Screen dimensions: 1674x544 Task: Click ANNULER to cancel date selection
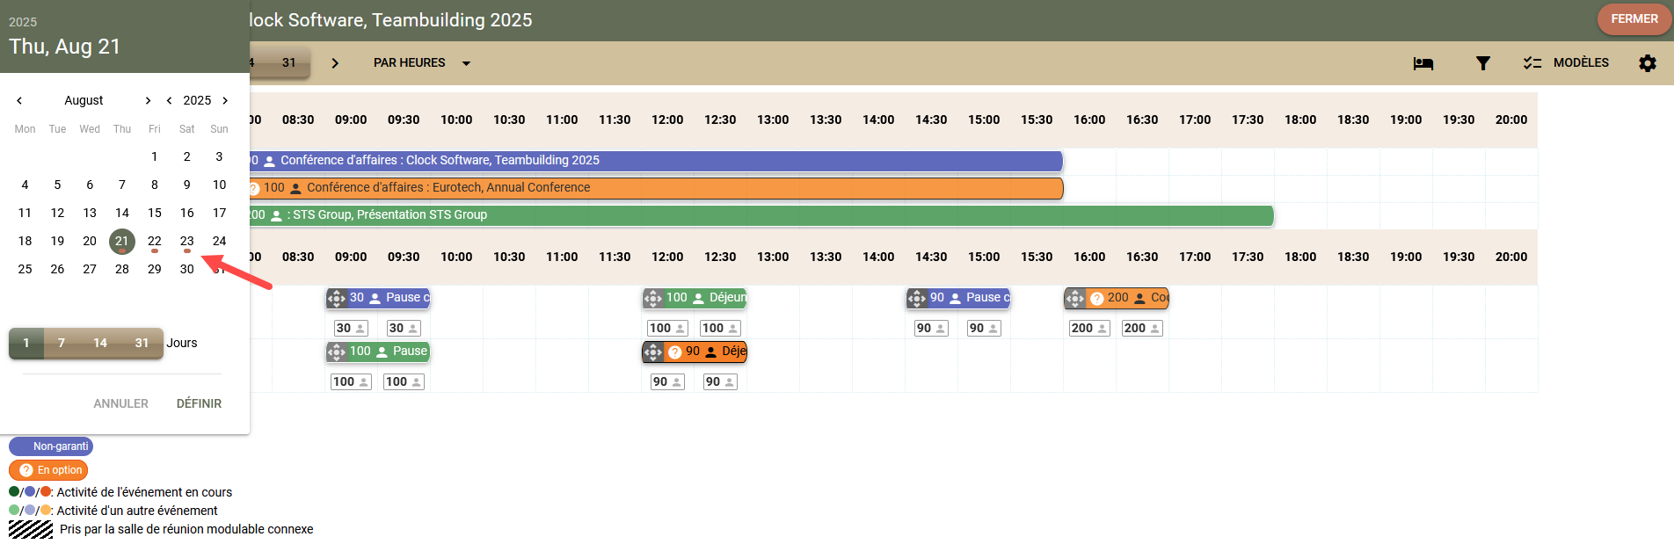point(121,403)
